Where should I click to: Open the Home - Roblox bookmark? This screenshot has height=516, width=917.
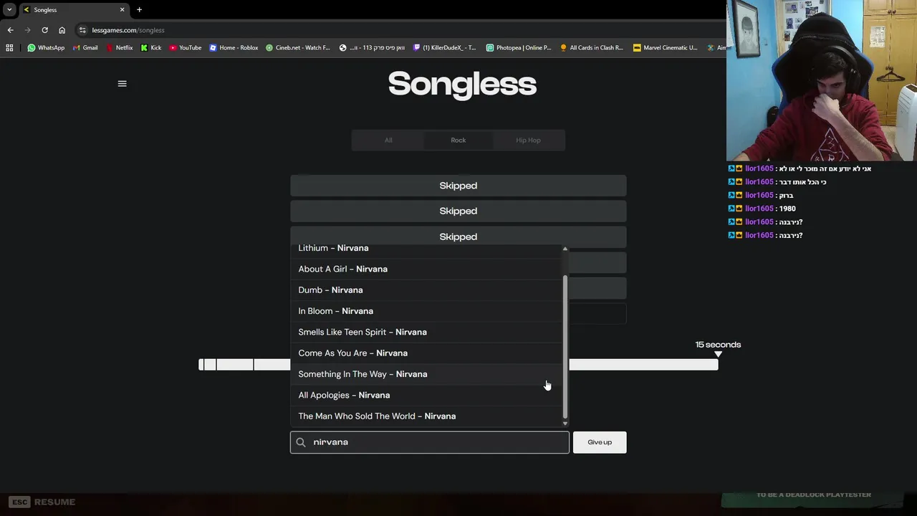234,48
